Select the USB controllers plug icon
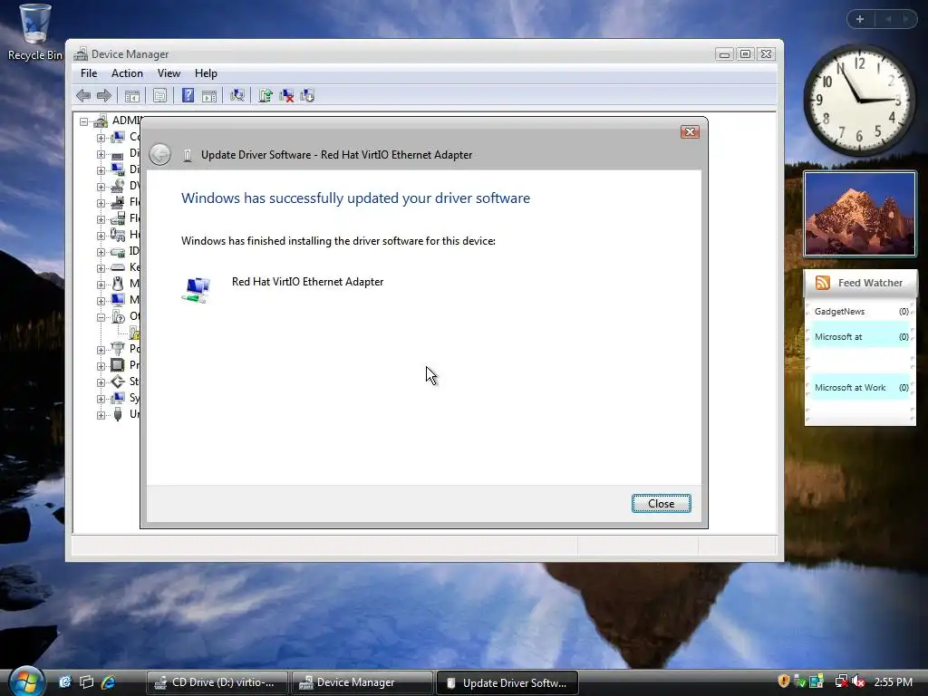 (118, 414)
